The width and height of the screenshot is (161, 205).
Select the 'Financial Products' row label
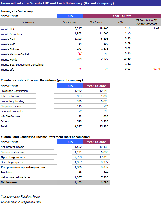[11, 111]
